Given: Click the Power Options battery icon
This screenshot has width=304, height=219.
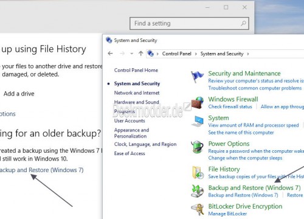Looking at the screenshot, I should 197,147.
